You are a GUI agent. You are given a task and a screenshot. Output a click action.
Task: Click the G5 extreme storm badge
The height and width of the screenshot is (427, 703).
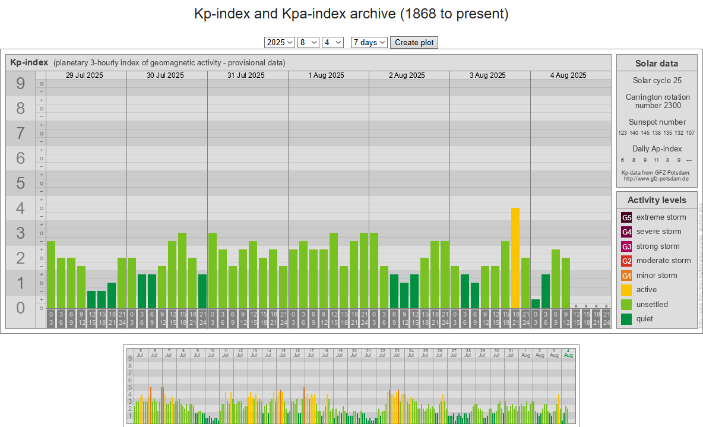[x=626, y=217]
